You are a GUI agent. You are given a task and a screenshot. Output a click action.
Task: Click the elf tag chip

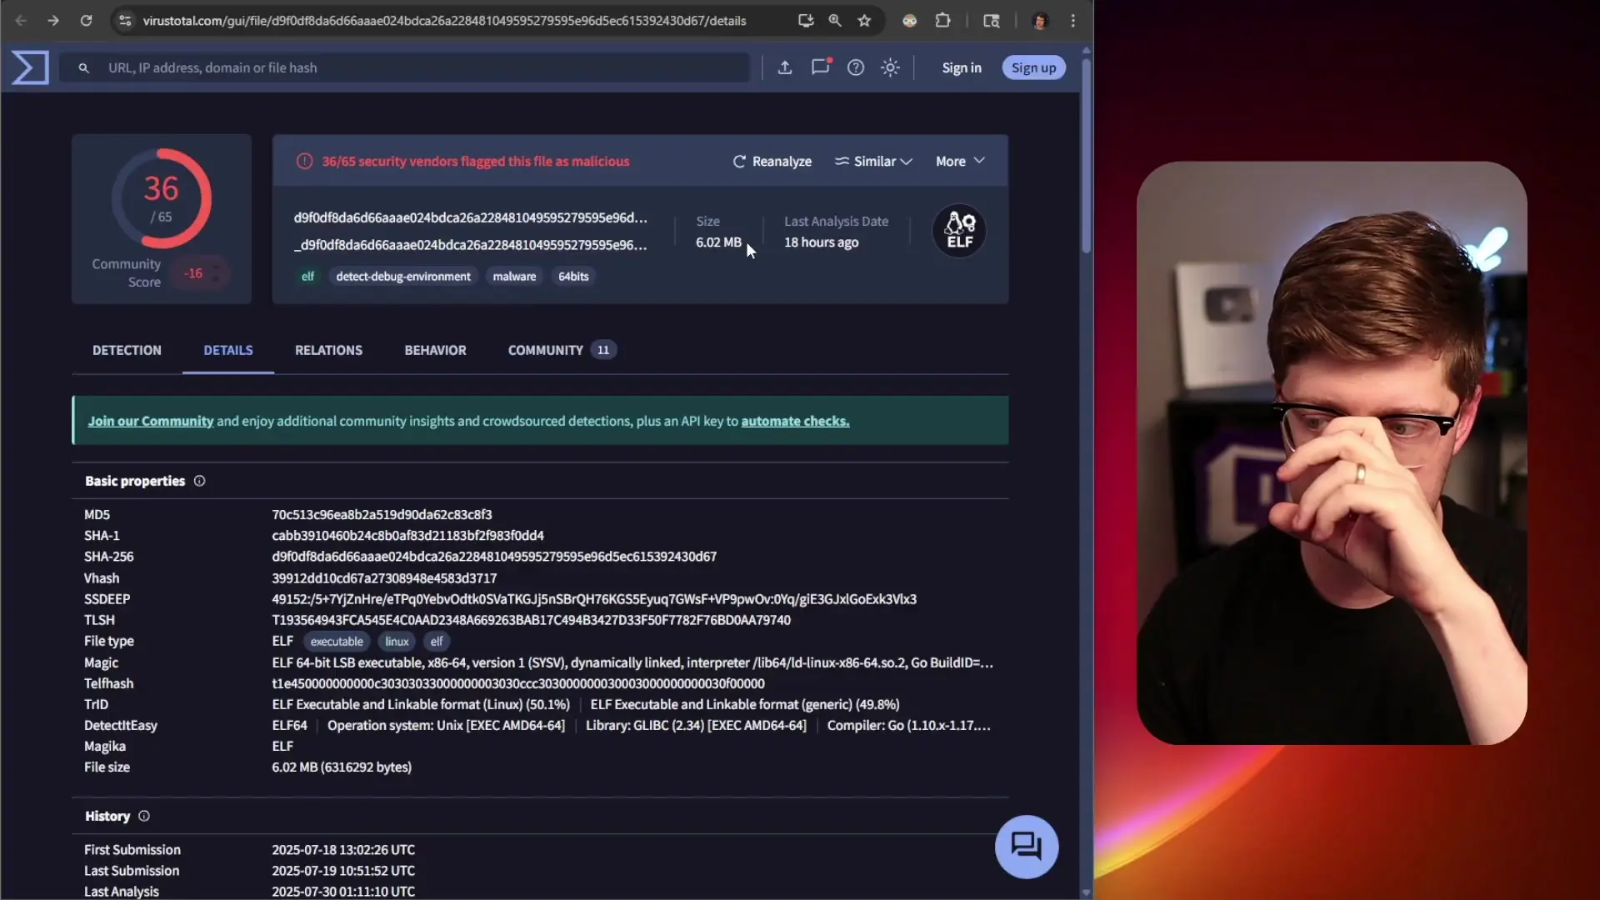307,277
